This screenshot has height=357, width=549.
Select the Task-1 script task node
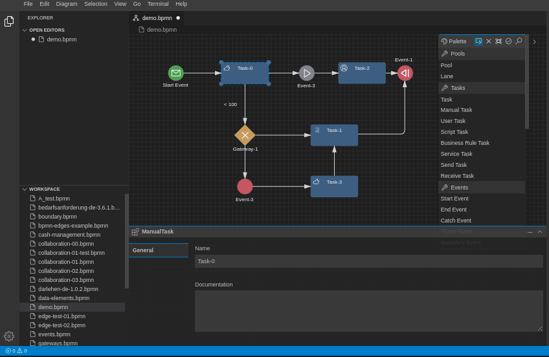[x=334, y=135]
